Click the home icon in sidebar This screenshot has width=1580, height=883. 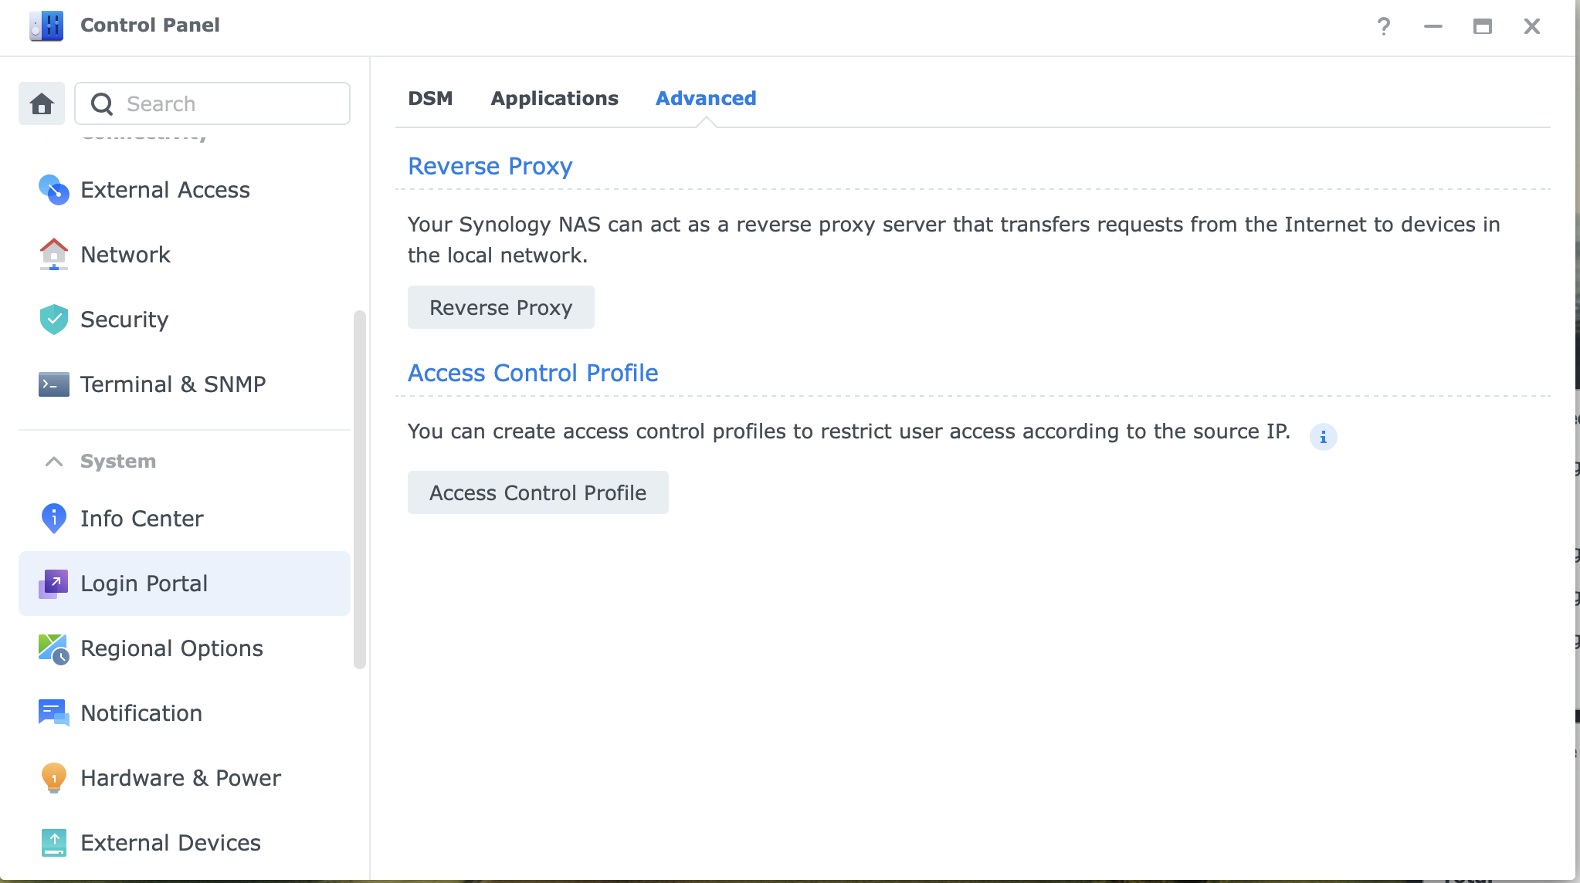42,103
